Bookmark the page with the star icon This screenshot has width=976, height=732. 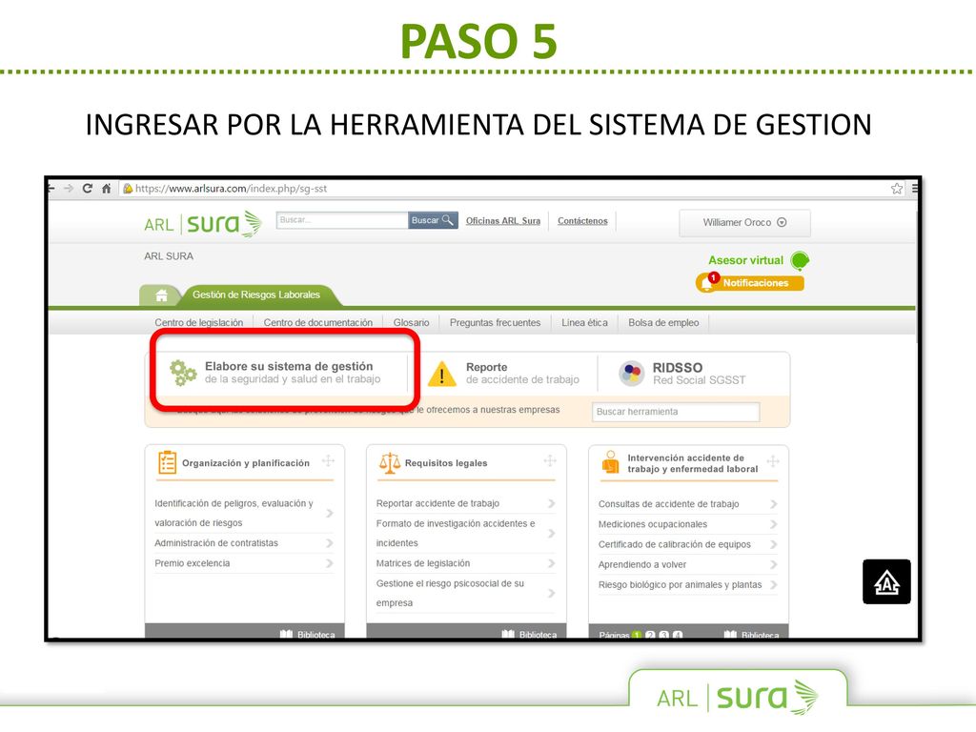[x=896, y=189]
